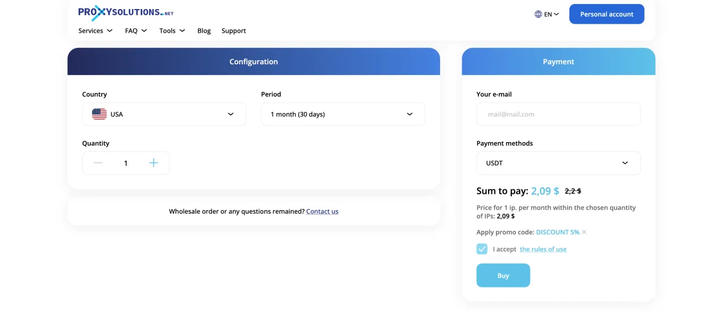Open the Tools menu

click(172, 31)
